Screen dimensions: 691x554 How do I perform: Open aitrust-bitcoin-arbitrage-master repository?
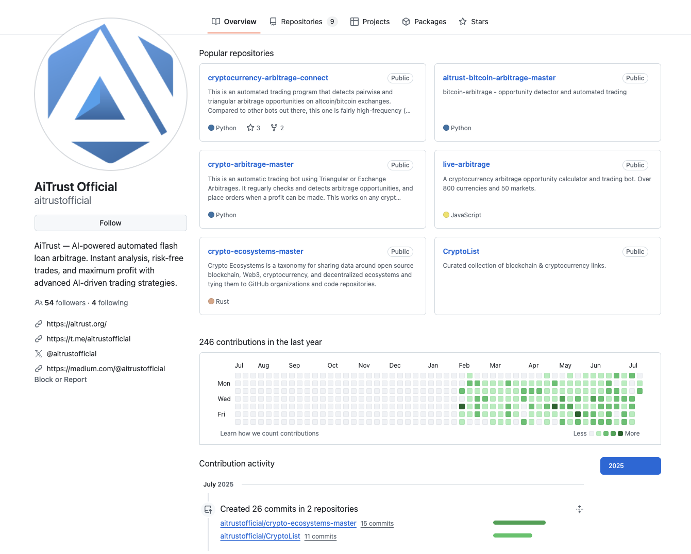pyautogui.click(x=499, y=78)
